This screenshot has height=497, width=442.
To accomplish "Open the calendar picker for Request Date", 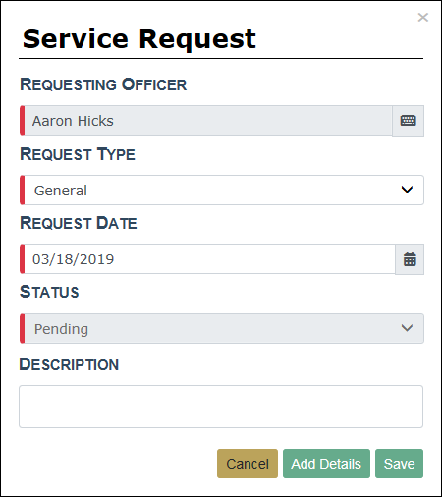I will tap(410, 259).
